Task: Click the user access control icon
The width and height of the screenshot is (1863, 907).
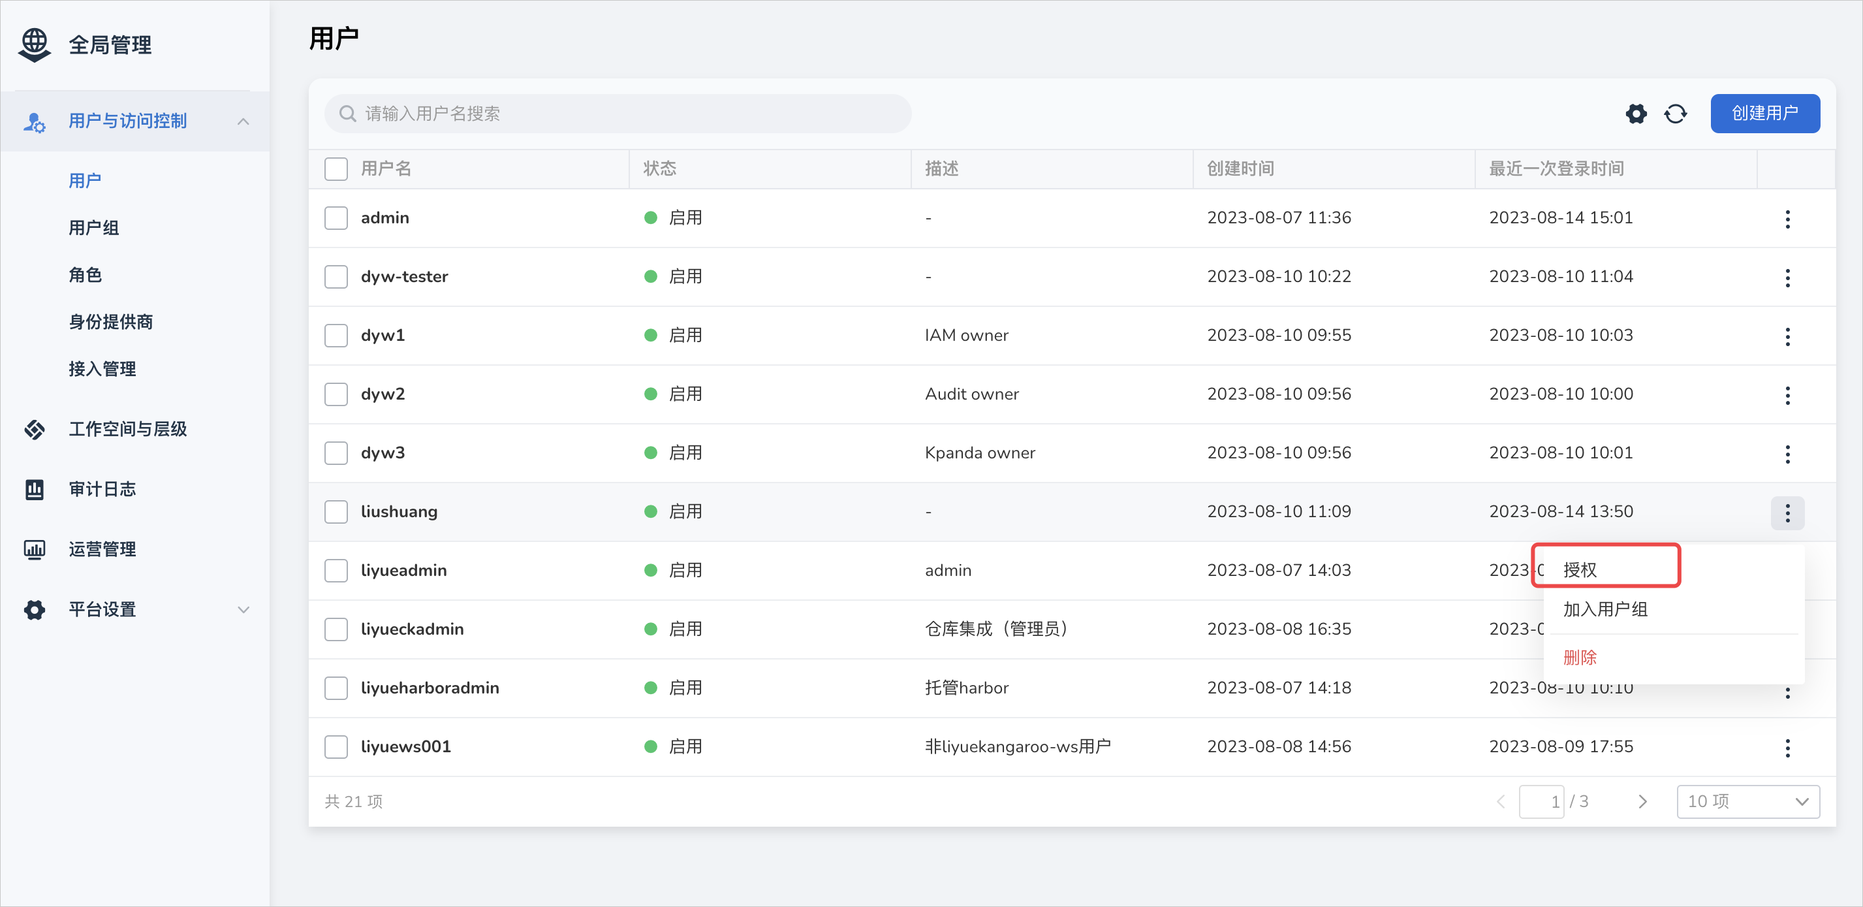Action: click(34, 121)
